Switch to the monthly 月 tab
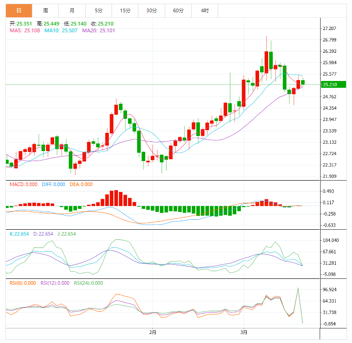The width and height of the screenshot is (352, 343). tap(72, 10)
